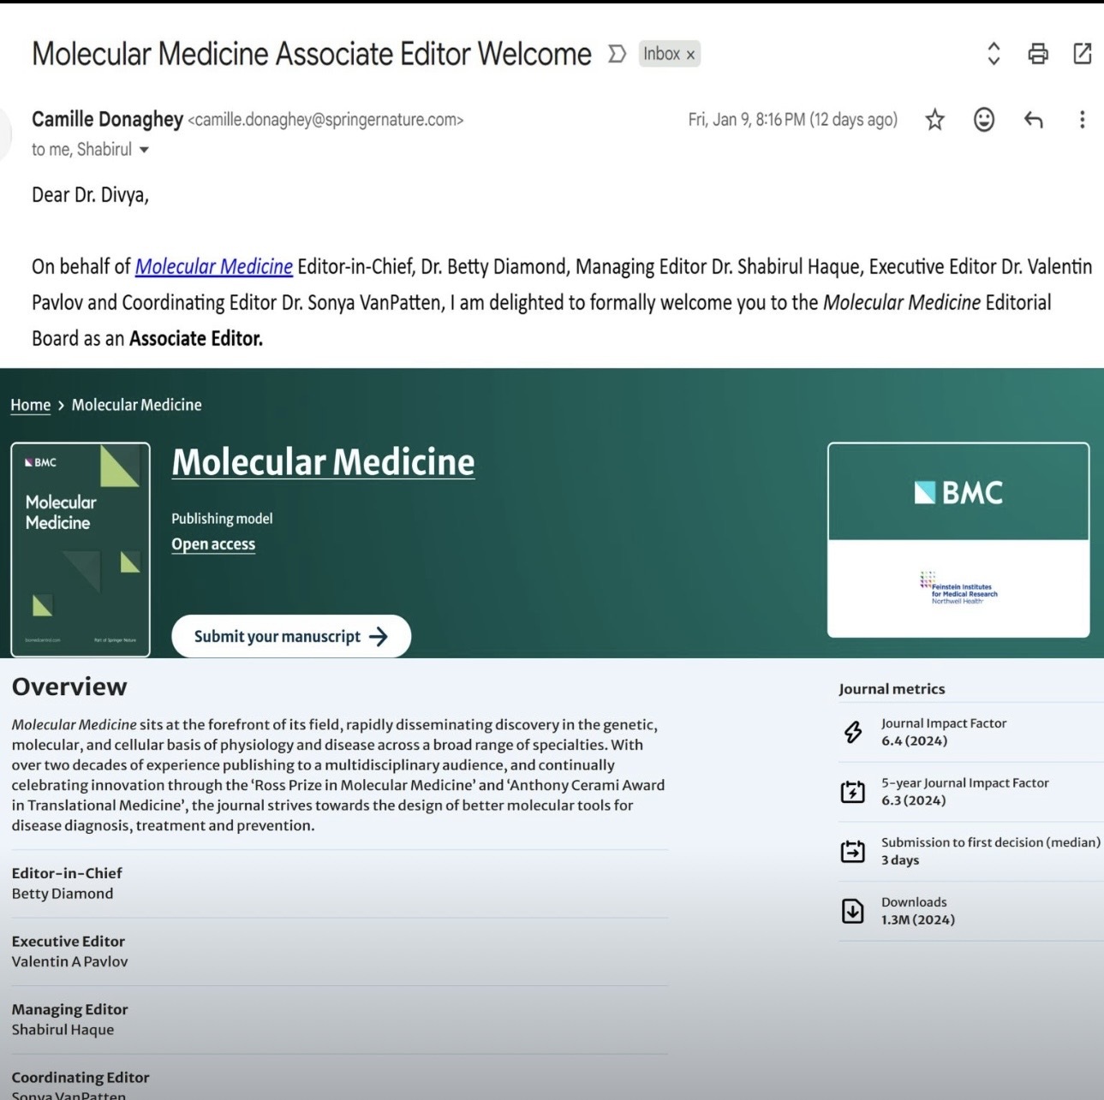Click the Submit your manuscript button

click(291, 636)
